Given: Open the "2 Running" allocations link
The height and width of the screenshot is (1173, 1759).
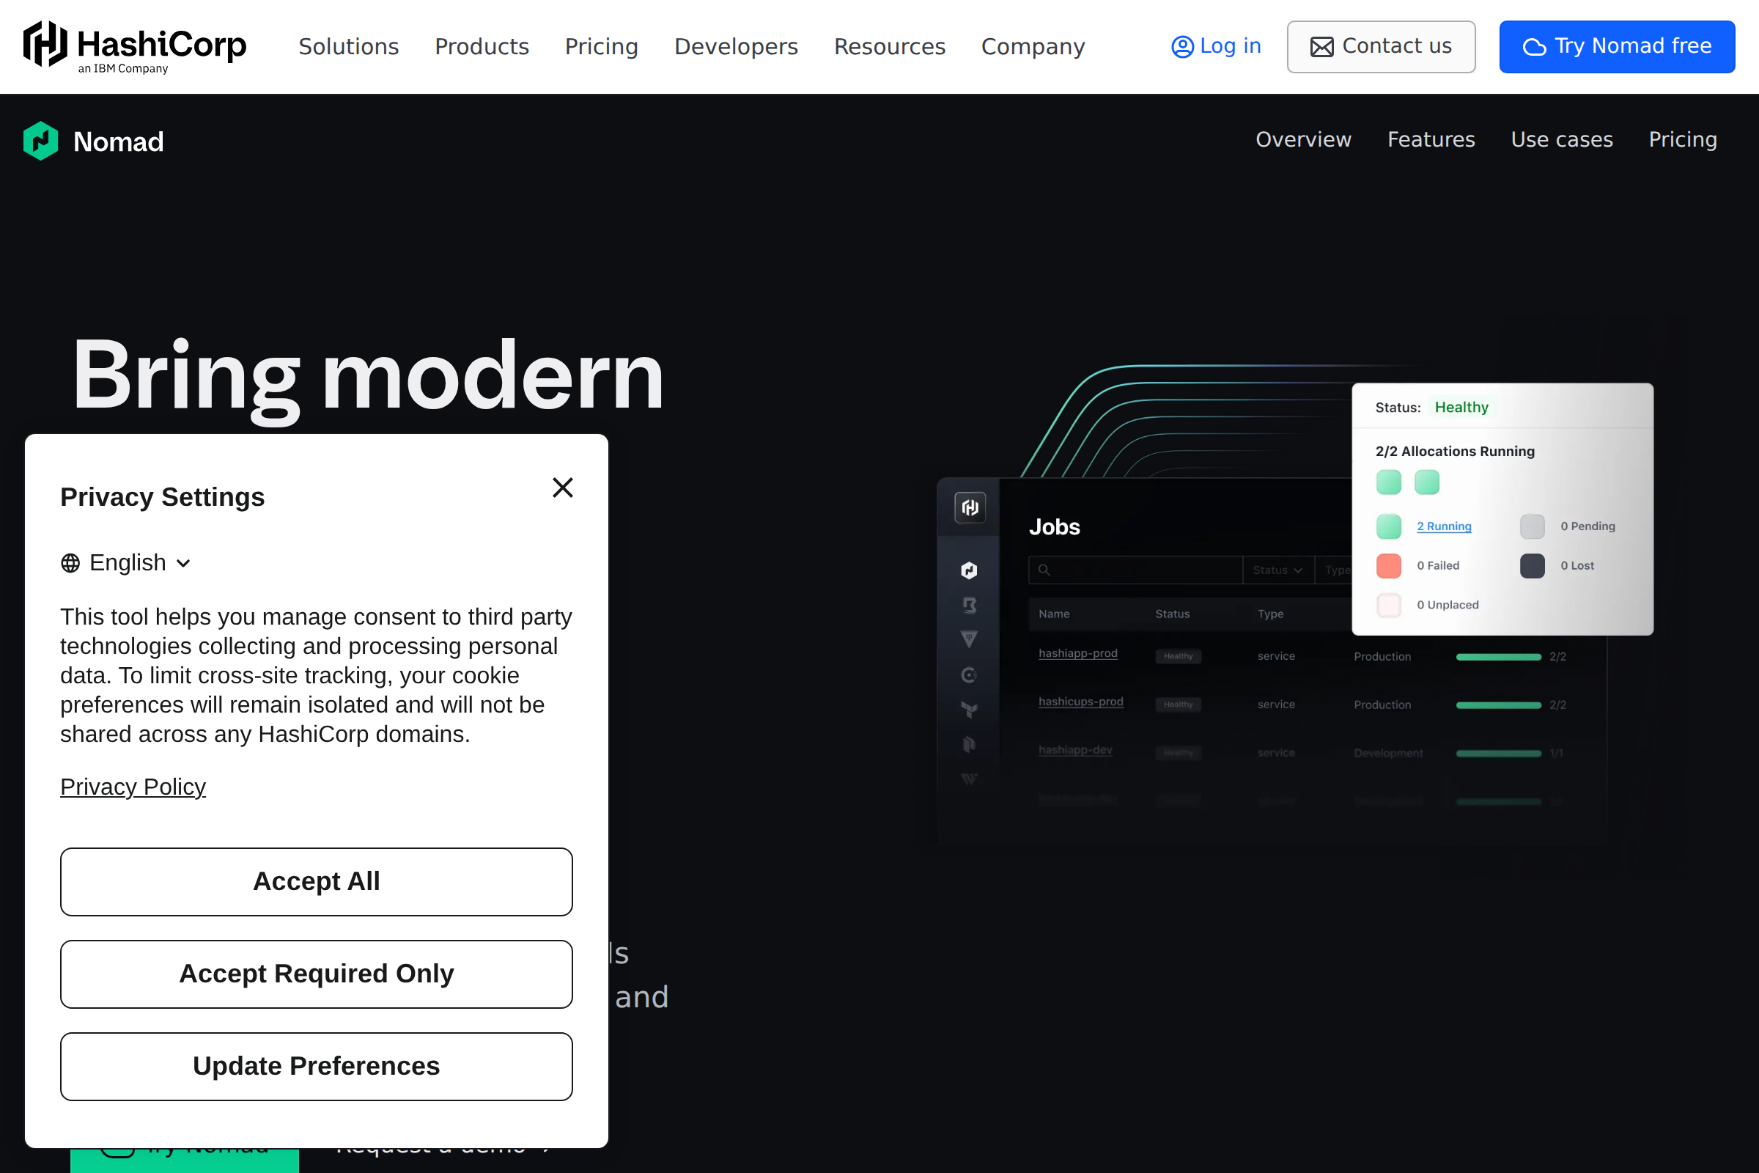Looking at the screenshot, I should tap(1444, 526).
